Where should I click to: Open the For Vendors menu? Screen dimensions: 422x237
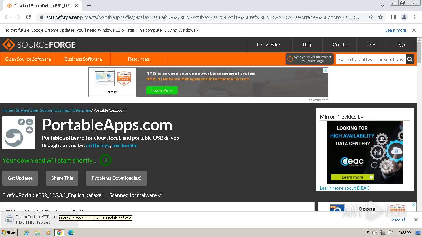click(270, 45)
